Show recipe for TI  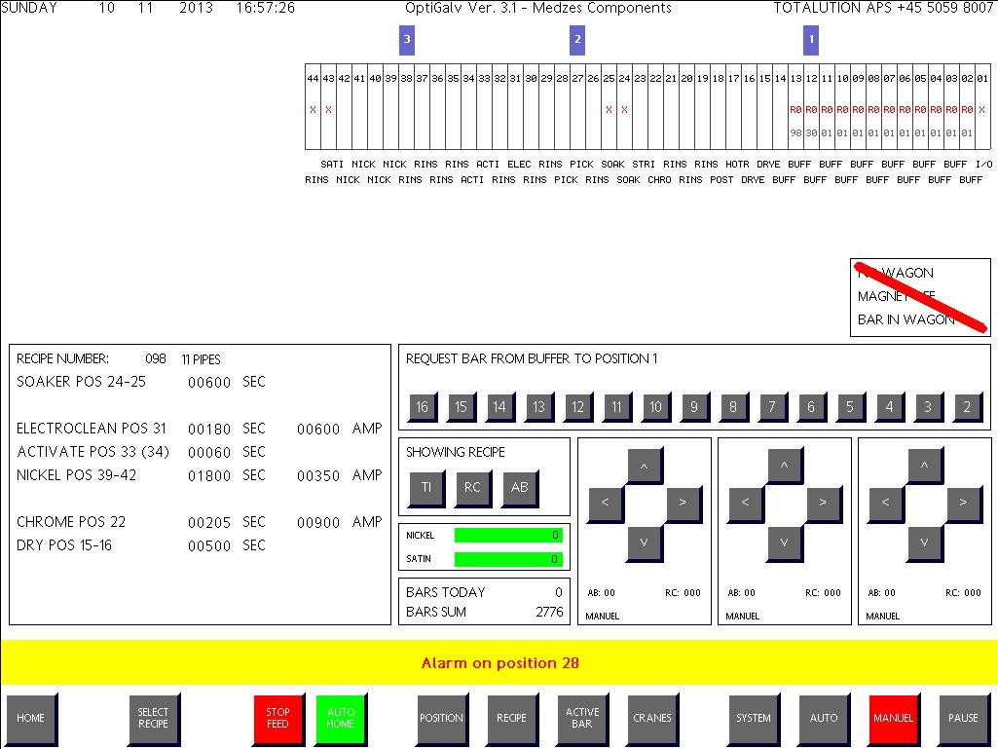(426, 489)
